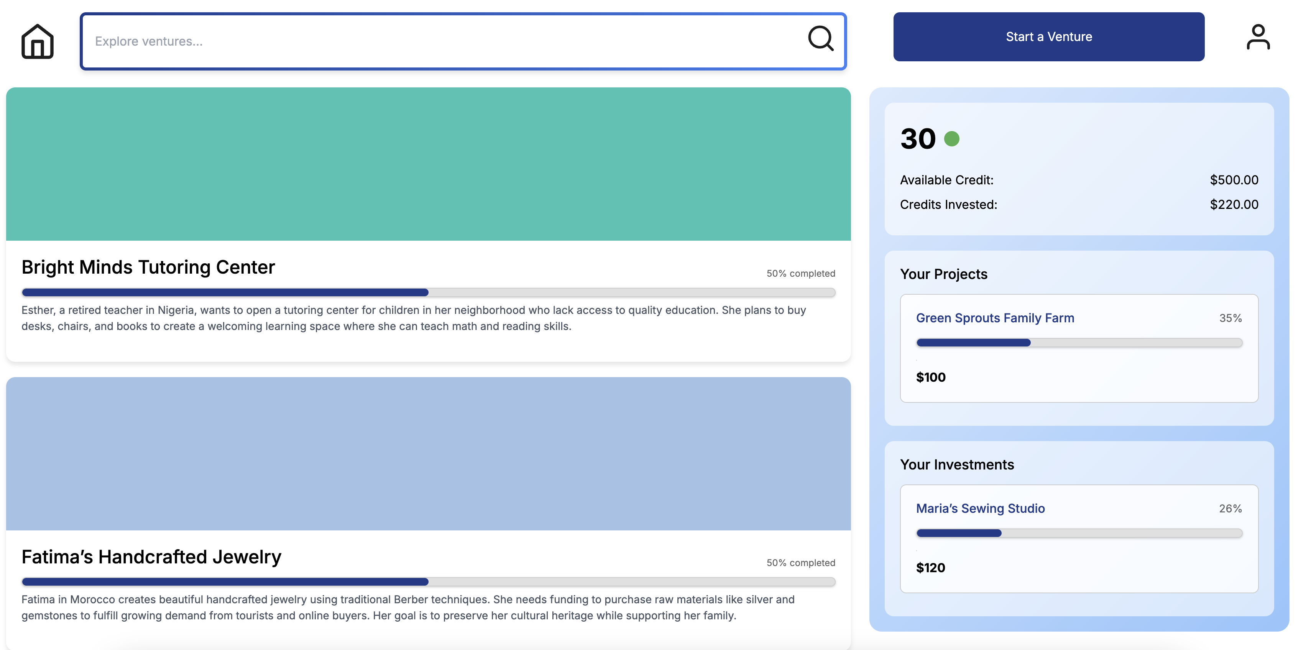
Task: Click Bright Minds Tutoring Center title
Action: (x=148, y=267)
